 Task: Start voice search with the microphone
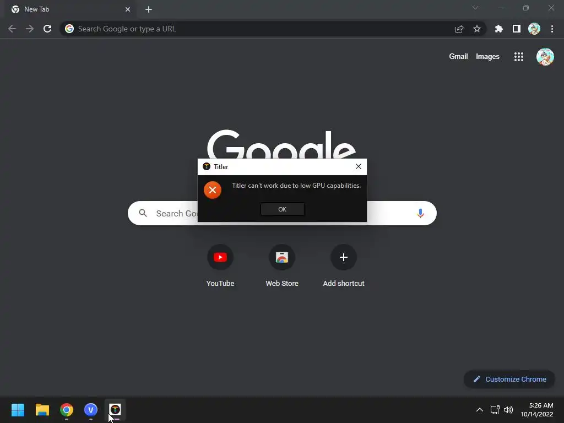[x=420, y=213]
